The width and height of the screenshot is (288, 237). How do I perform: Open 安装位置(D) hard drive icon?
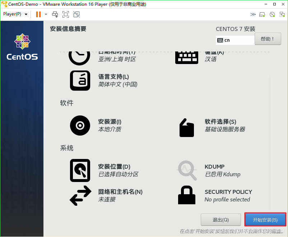coord(80,170)
